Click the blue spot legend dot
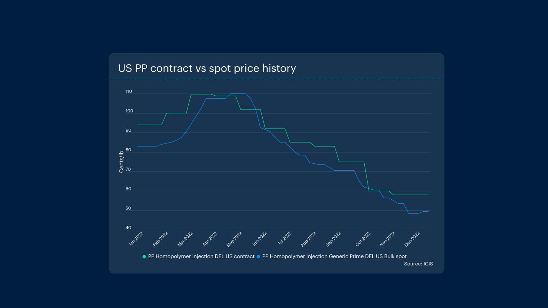This screenshot has width=548, height=308. (x=258, y=257)
